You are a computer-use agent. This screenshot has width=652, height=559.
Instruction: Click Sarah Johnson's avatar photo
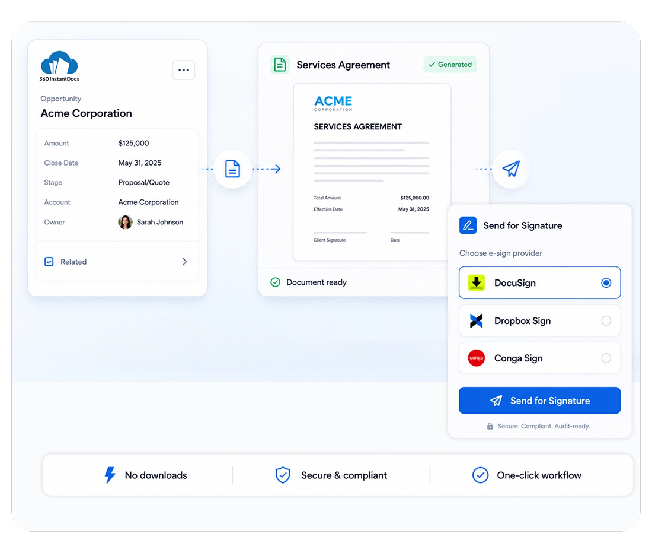(x=125, y=223)
